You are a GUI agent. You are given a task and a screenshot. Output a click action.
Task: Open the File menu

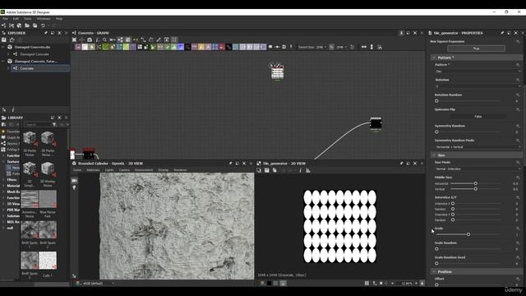pos(5,19)
